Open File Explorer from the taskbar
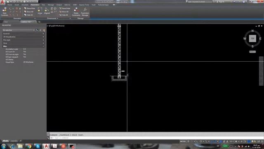Viewport: 264px width, 149px height. pyautogui.click(x=20, y=146)
